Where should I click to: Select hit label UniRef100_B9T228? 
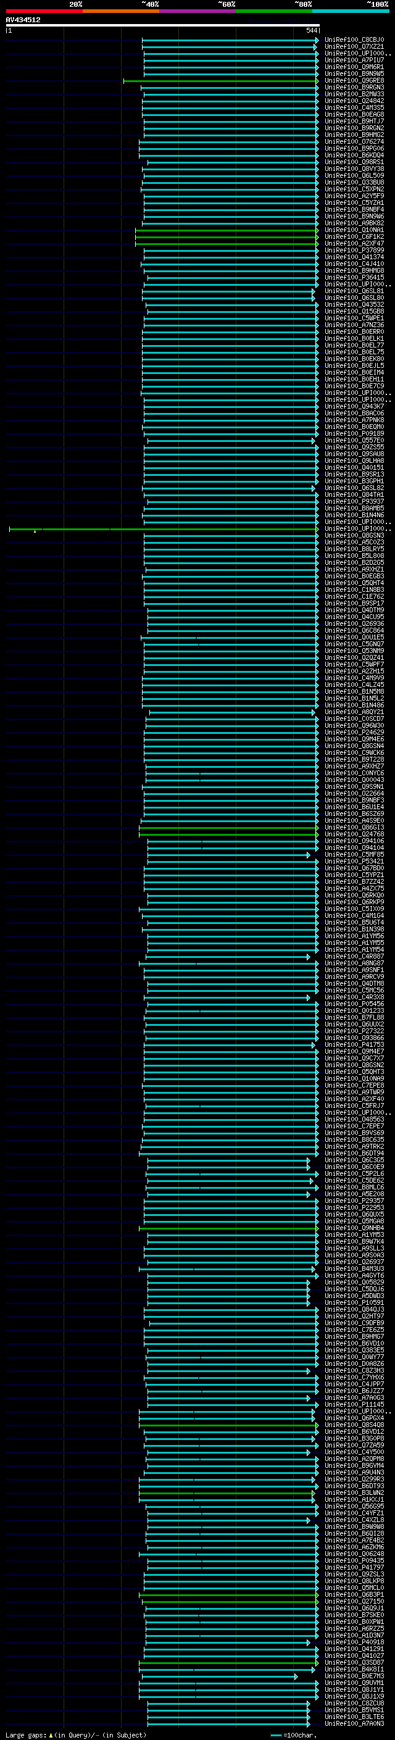354,759
